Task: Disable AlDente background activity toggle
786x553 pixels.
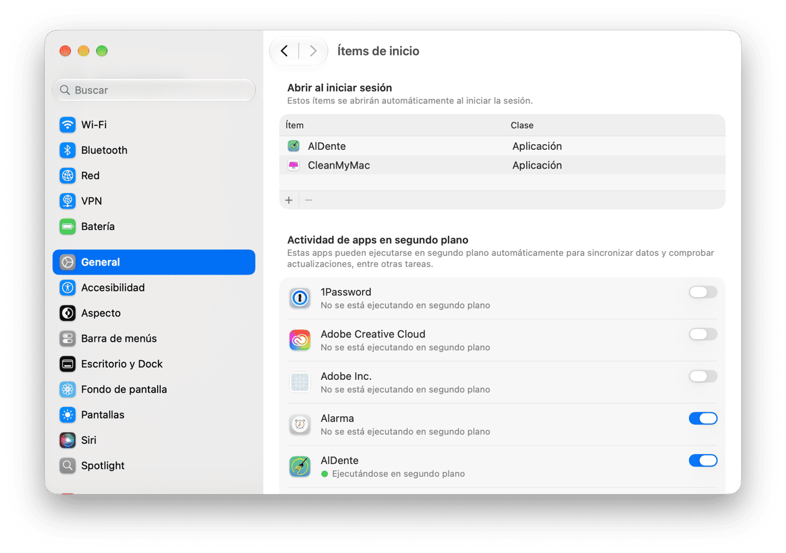Action: (x=703, y=461)
